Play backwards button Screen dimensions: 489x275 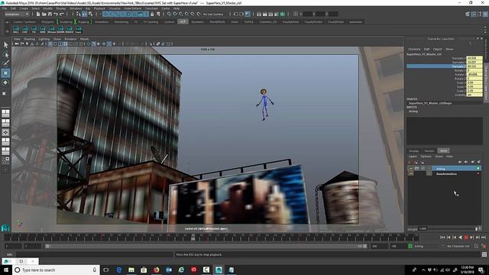click(460, 238)
